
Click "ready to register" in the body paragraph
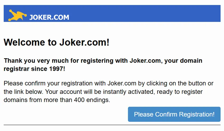tap(180, 92)
